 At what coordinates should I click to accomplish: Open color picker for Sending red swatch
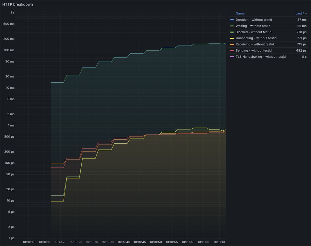pos(232,51)
